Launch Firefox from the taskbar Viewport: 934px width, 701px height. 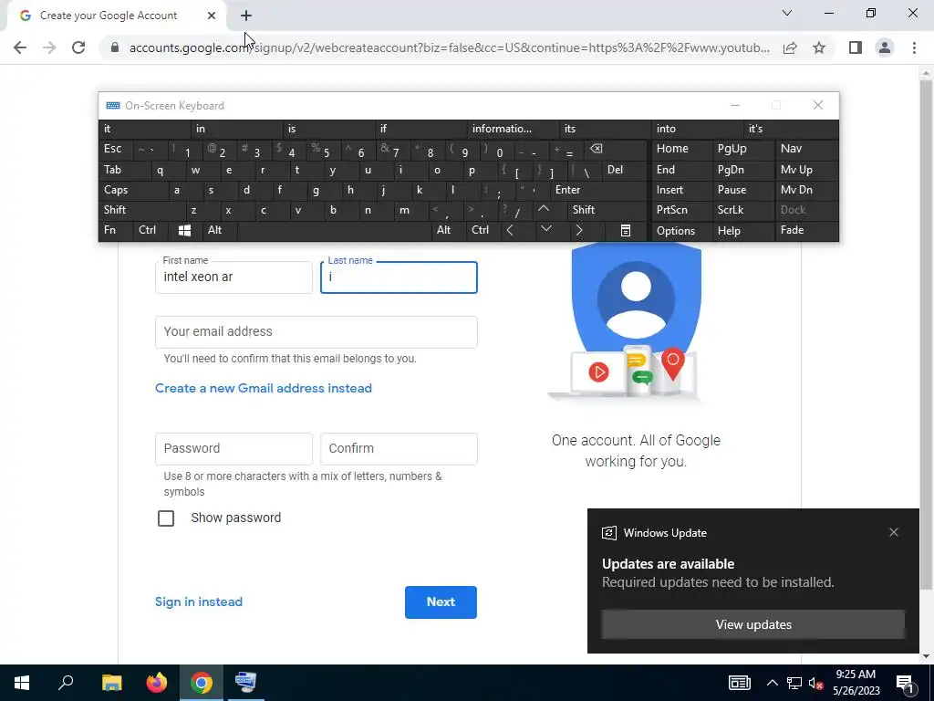[x=157, y=683]
